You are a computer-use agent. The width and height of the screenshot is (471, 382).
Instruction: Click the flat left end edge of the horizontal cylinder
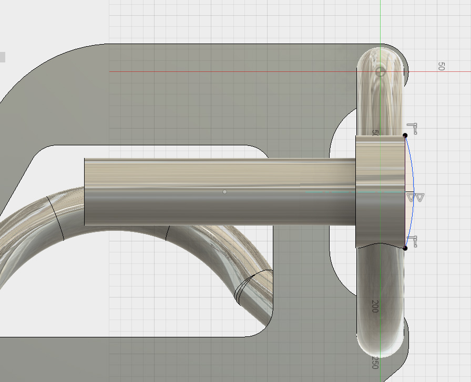85,192
